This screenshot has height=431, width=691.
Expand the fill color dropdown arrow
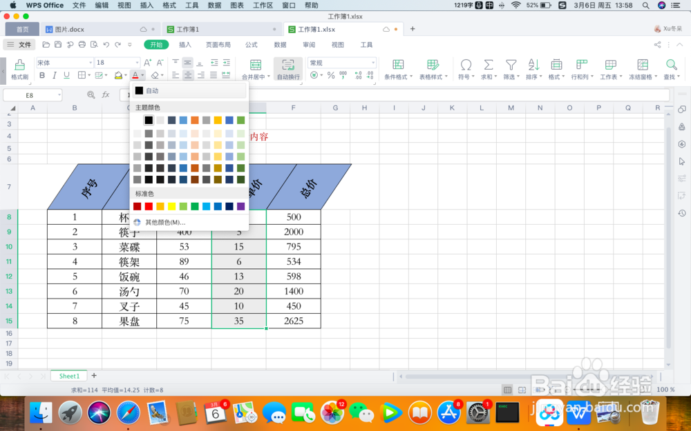(126, 75)
